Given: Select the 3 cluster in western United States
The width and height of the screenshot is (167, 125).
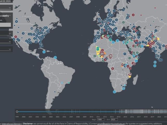Looking at the screenshot, I should [23, 33].
